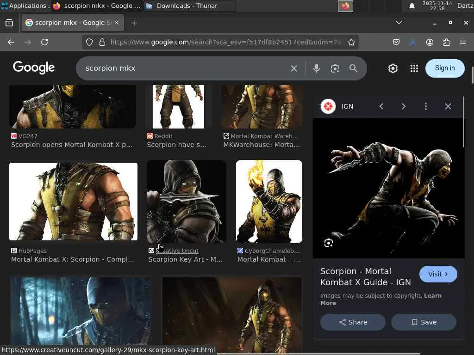The height and width of the screenshot is (355, 474).
Task: Expand the list all tabs chevron
Action: [399, 23]
